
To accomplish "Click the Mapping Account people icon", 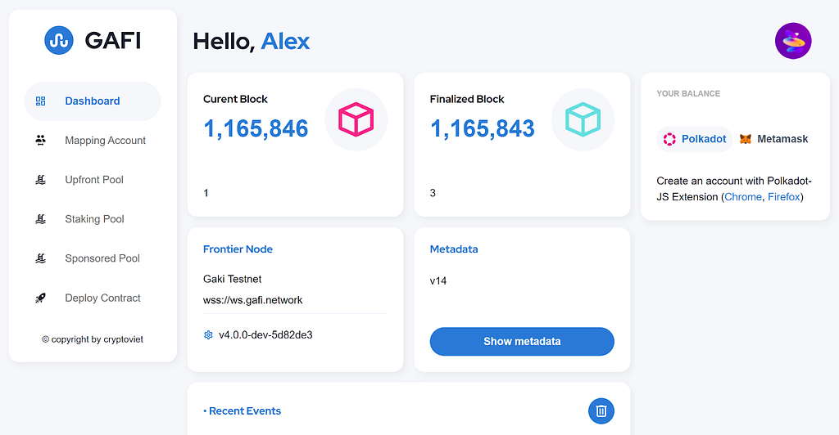I will pos(41,141).
